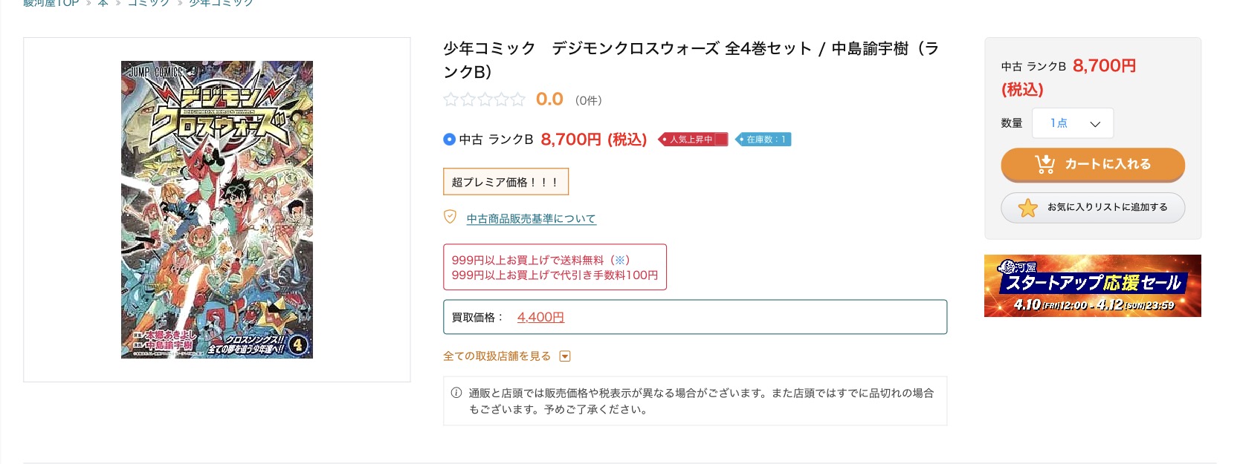Click the info icon in the price notice
The width and height of the screenshot is (1240, 464).
456,393
